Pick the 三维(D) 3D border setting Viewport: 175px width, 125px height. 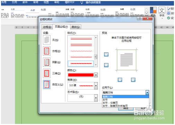pyautogui.click(x=47, y=73)
